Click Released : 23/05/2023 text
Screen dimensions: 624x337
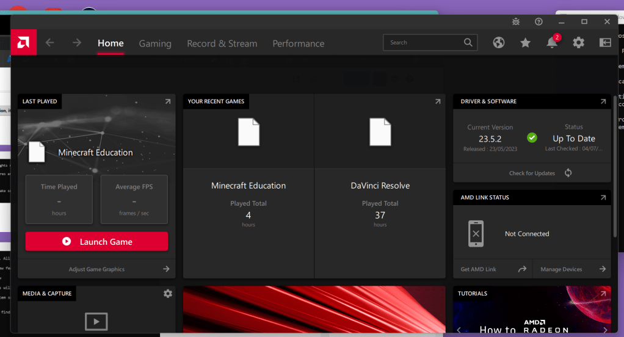pyautogui.click(x=490, y=149)
